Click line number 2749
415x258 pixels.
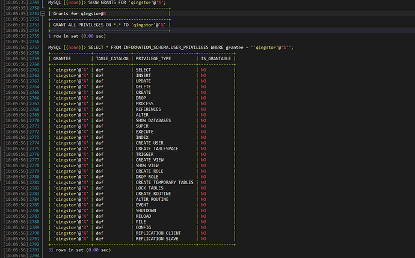(33, 3)
